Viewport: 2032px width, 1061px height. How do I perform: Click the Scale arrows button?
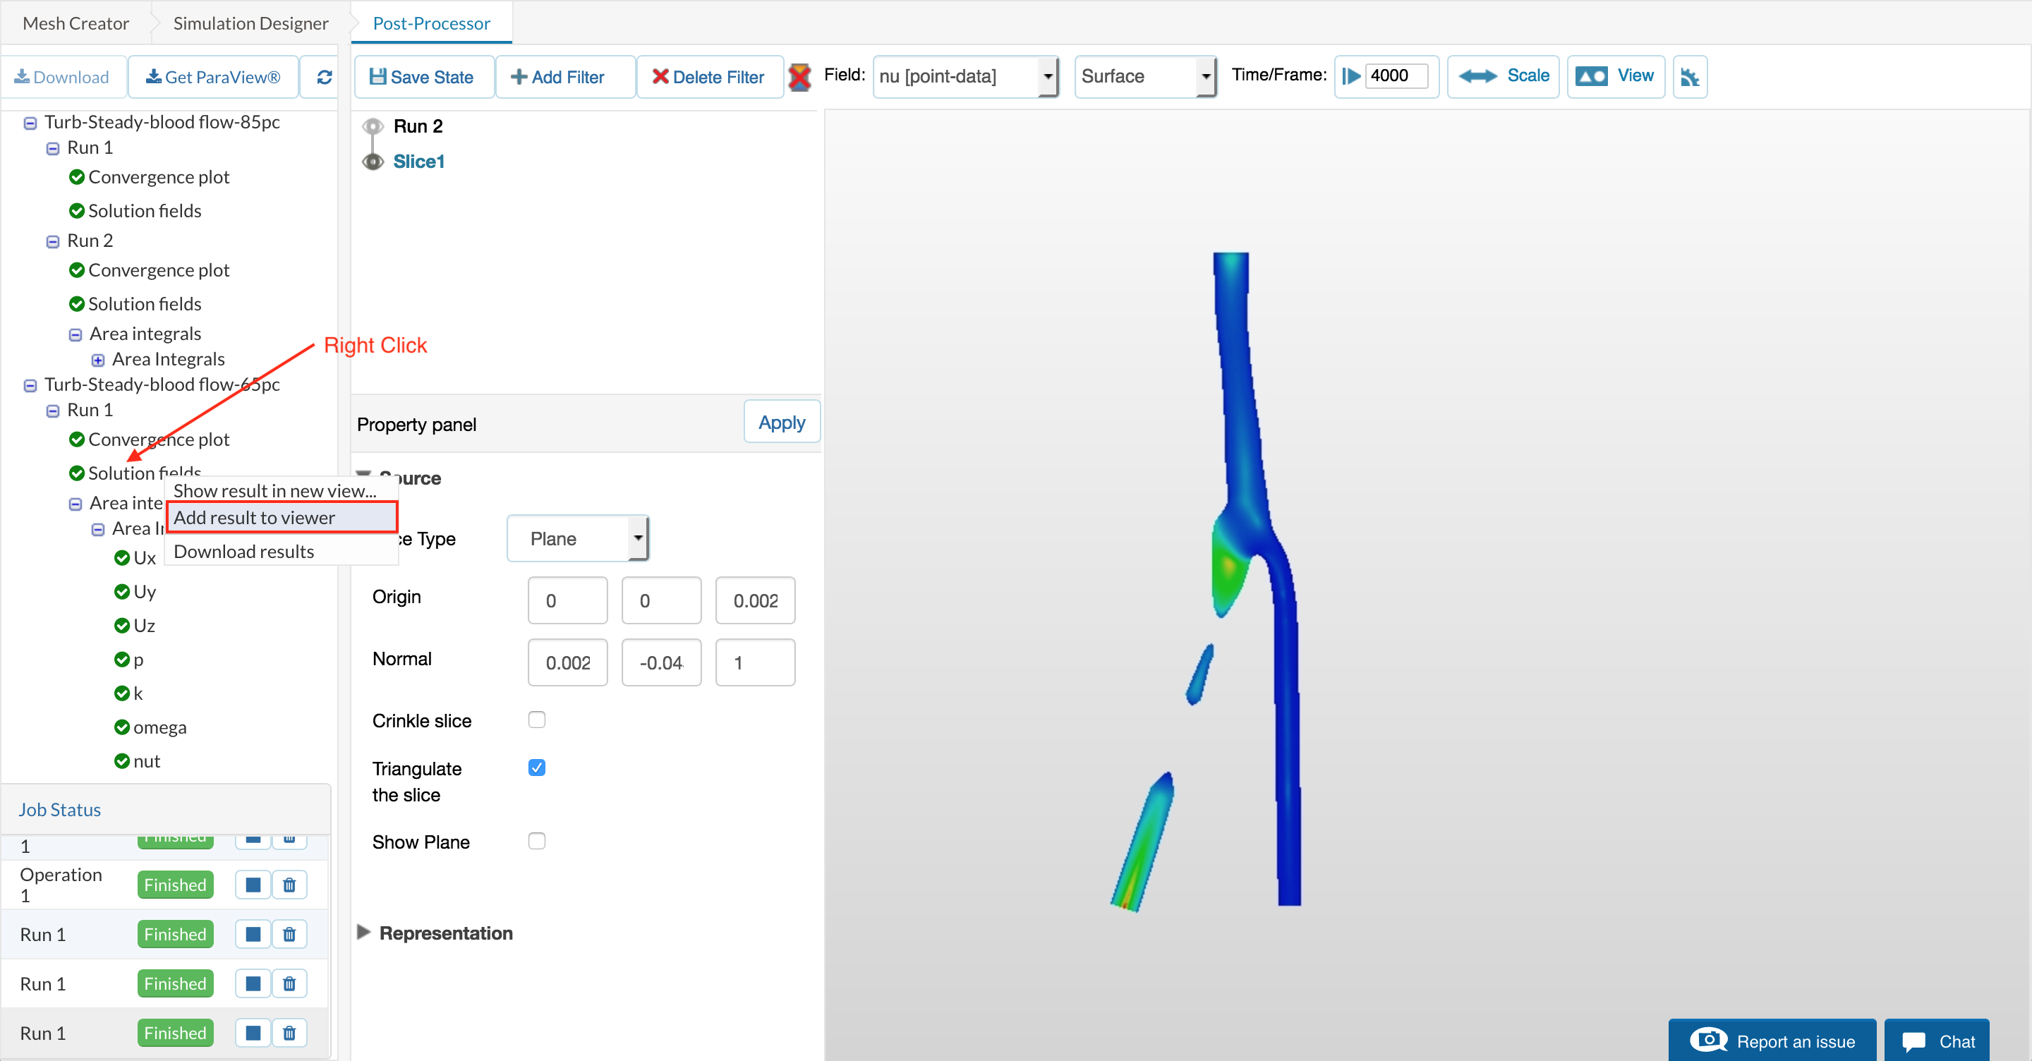1503,76
